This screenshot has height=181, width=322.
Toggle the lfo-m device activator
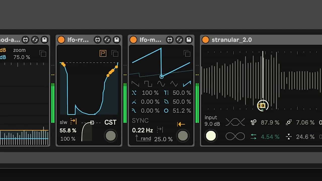pos(133,40)
